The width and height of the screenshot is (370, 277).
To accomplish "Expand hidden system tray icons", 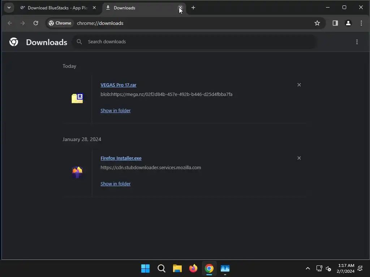I will (x=308, y=268).
